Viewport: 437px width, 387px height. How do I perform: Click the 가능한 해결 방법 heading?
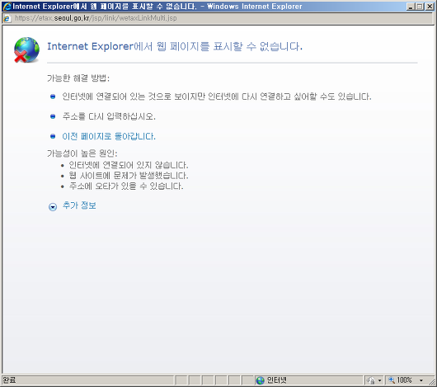(x=78, y=78)
